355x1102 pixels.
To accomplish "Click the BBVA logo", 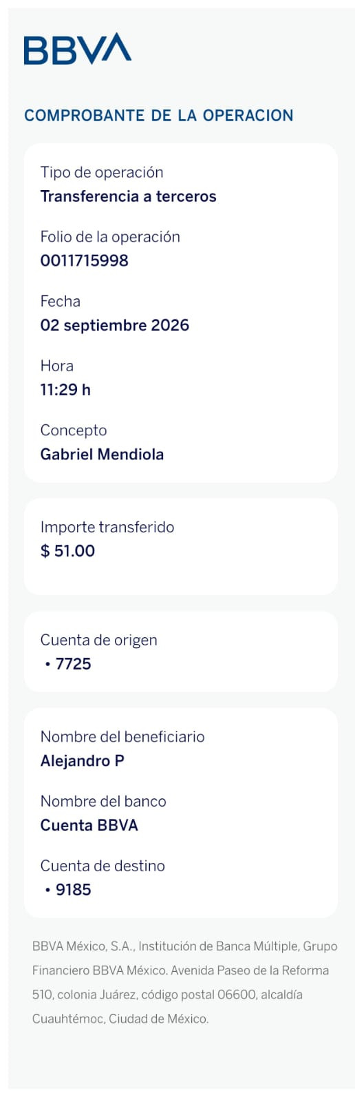I will (x=77, y=49).
